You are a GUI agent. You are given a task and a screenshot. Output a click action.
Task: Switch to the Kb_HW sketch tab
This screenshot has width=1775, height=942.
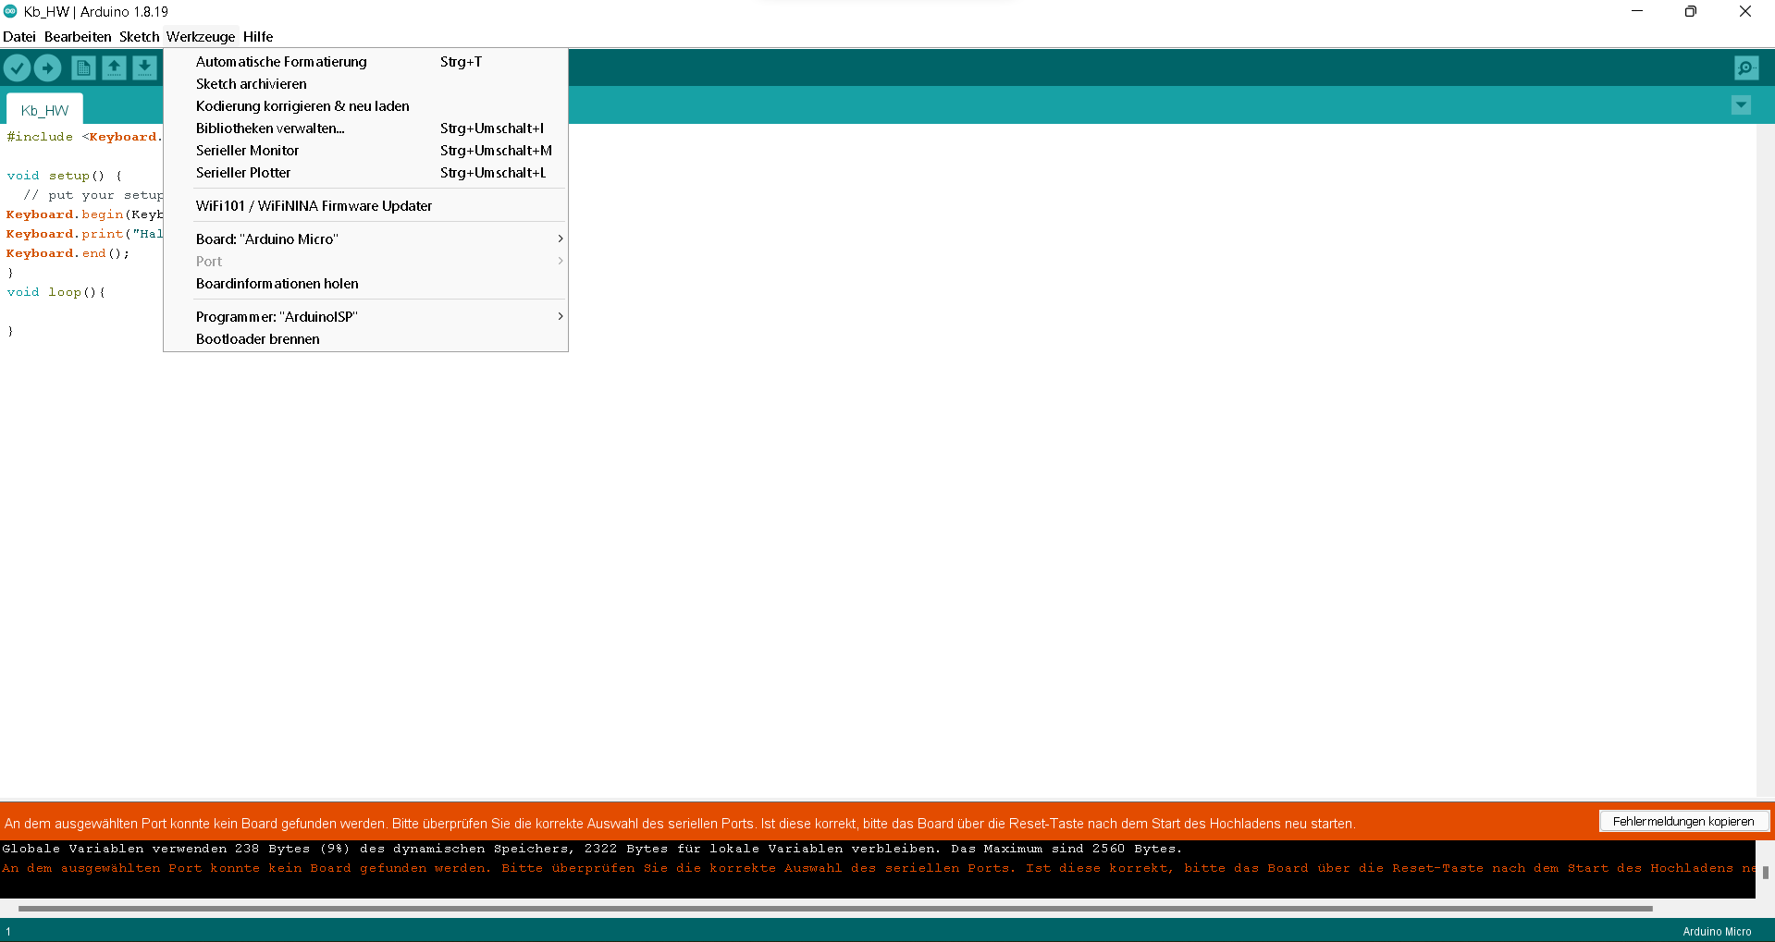coord(44,110)
